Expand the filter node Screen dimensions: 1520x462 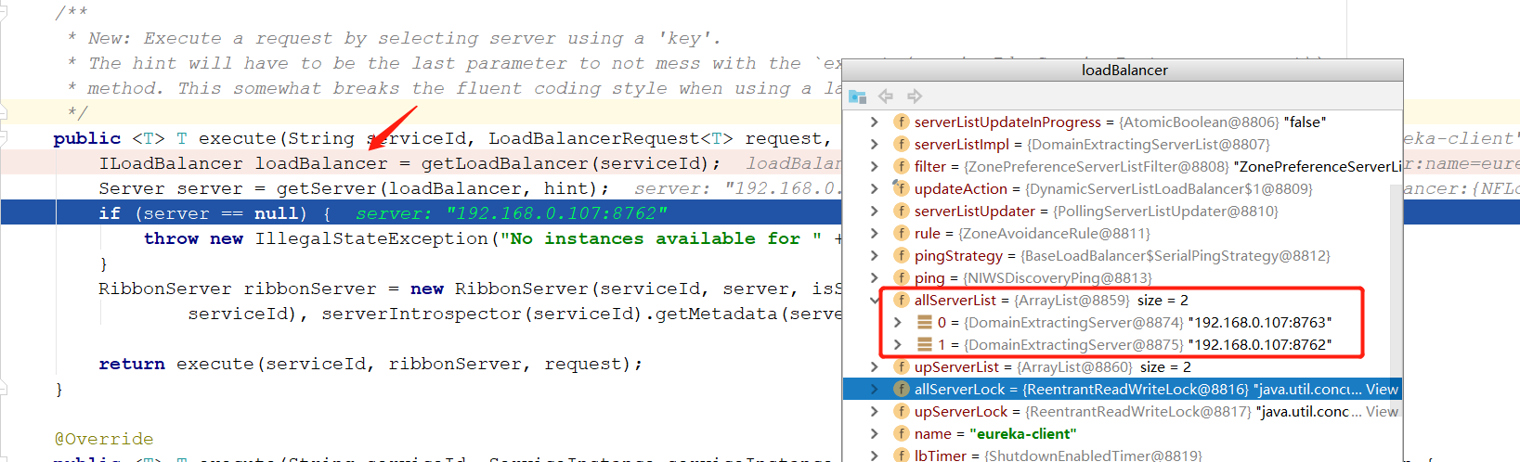tap(874, 166)
